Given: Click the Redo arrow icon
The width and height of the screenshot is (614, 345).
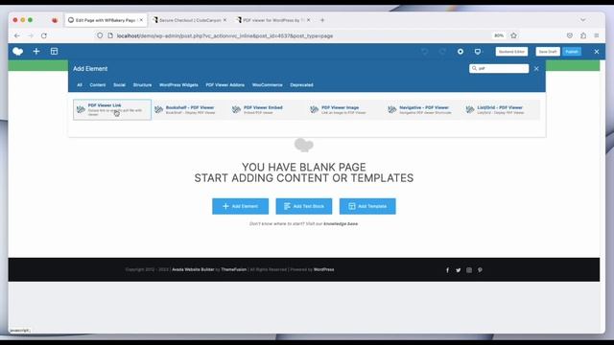Looking at the screenshot, I should click(x=442, y=52).
